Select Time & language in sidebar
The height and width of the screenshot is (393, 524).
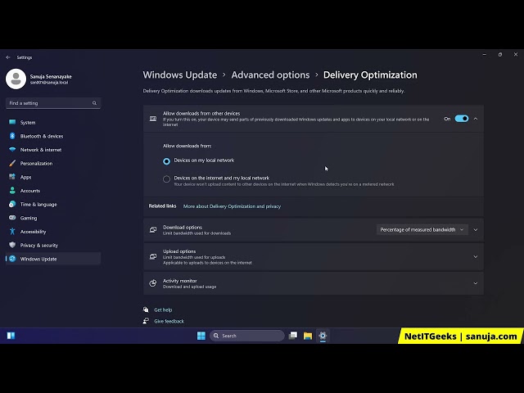(x=53, y=204)
